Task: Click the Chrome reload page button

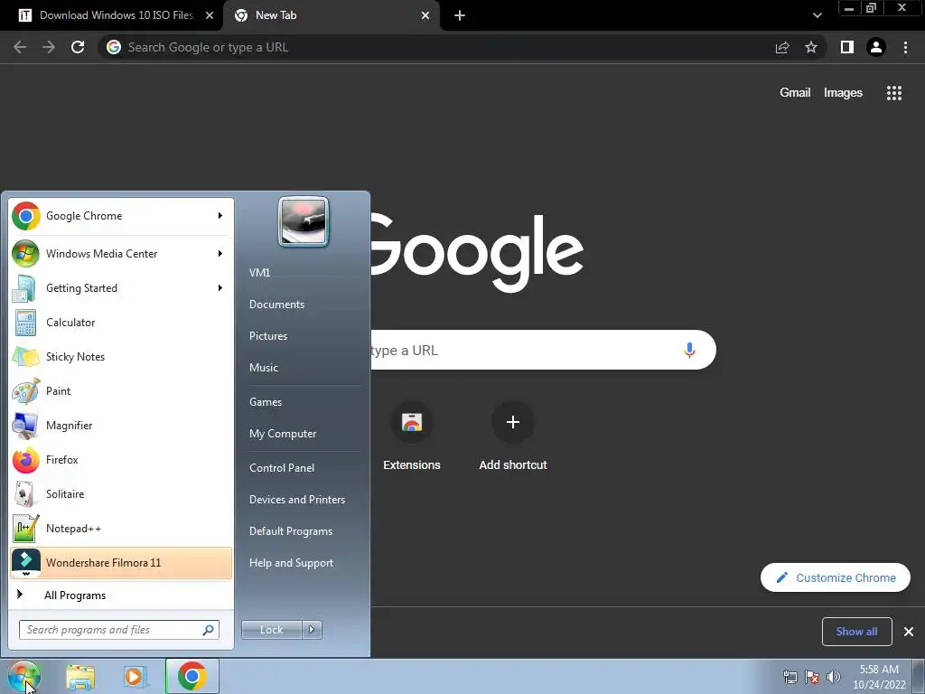Action: [78, 47]
